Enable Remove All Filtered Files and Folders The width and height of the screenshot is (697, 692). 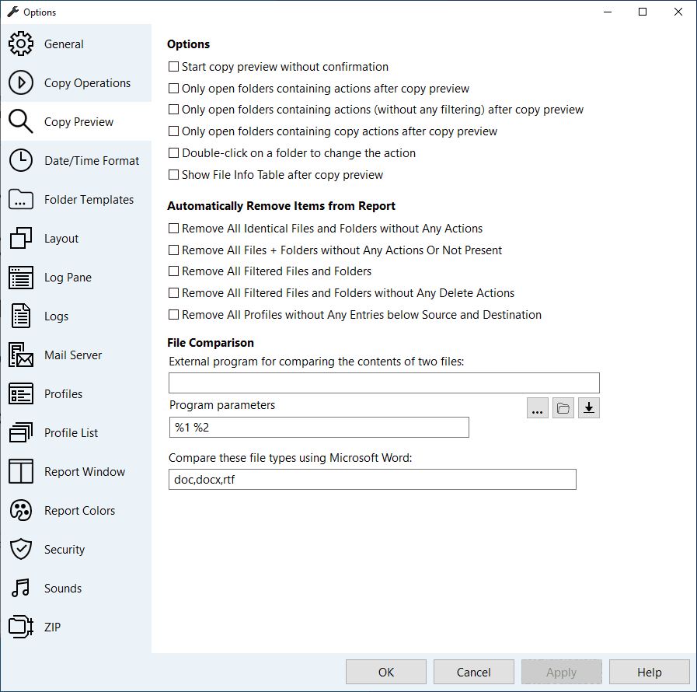click(x=173, y=271)
